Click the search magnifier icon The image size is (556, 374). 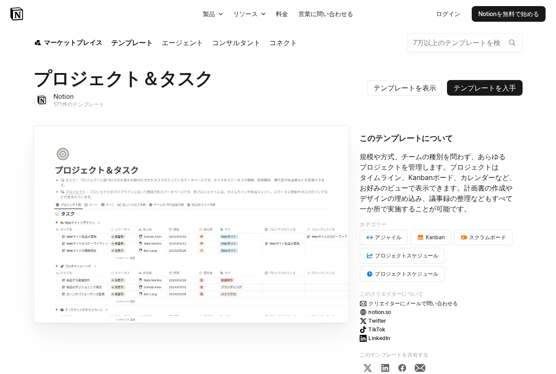[512, 43]
